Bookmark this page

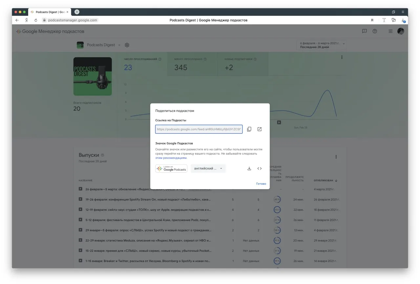372,20
